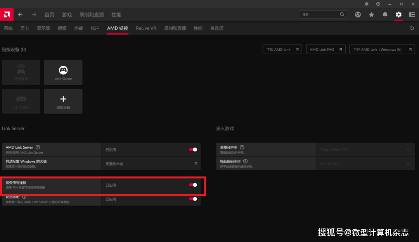The width and height of the screenshot is (419, 242).
Task: Switch to the 显示器 tab
Action: pyautogui.click(x=43, y=28)
